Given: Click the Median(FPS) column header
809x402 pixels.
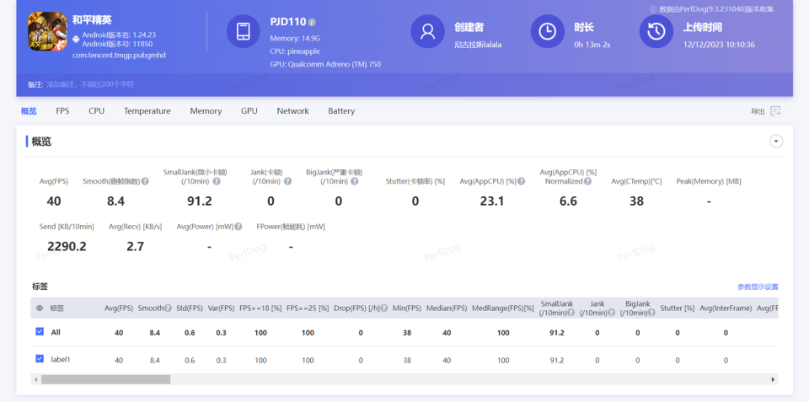Looking at the screenshot, I should click(x=447, y=308).
